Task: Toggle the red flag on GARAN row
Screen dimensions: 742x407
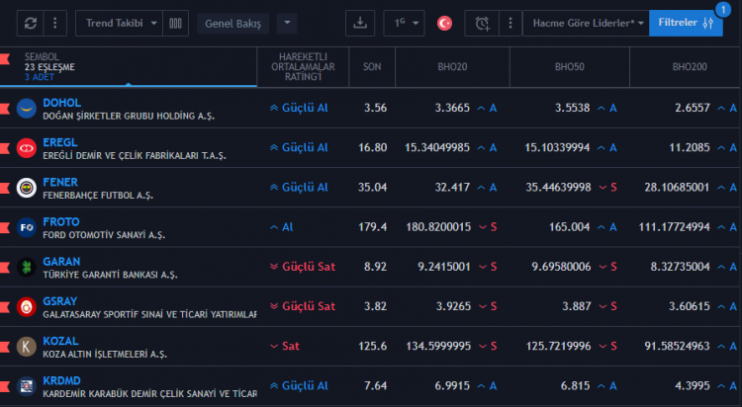Action: pos(5,267)
